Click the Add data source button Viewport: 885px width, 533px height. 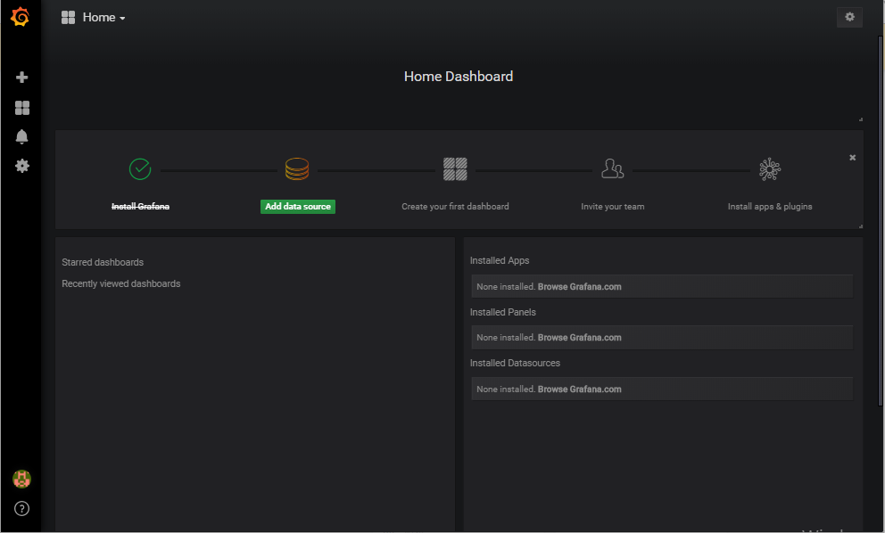(x=298, y=207)
